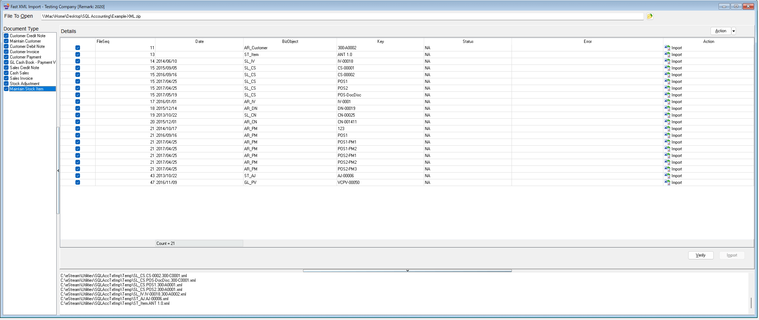Click Import icon for VCPV-00050 row

[x=667, y=183]
